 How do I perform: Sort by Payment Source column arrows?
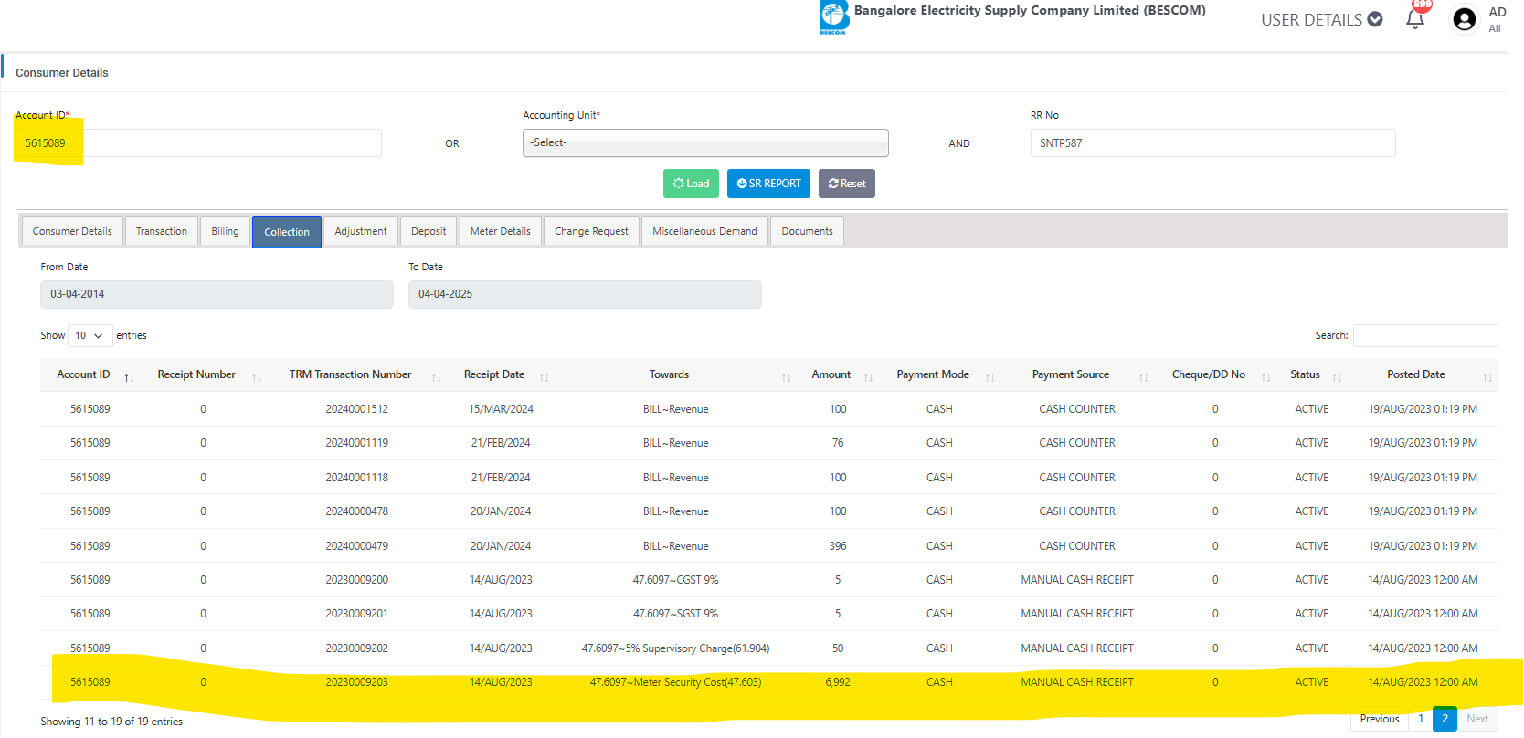tap(1143, 377)
